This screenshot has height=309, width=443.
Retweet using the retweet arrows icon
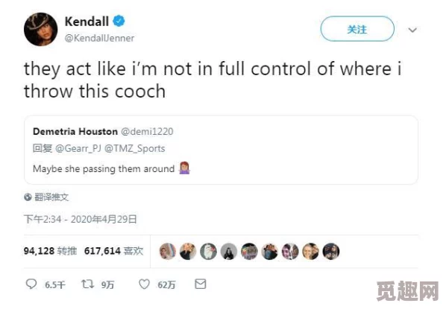click(87, 284)
